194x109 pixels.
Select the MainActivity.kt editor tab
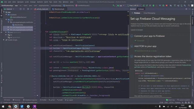[x=59, y=9]
